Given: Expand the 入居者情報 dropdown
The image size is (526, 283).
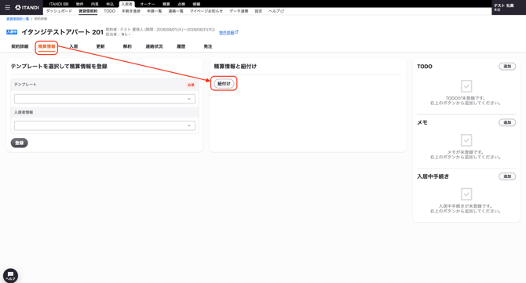Looking at the screenshot, I should [x=104, y=125].
